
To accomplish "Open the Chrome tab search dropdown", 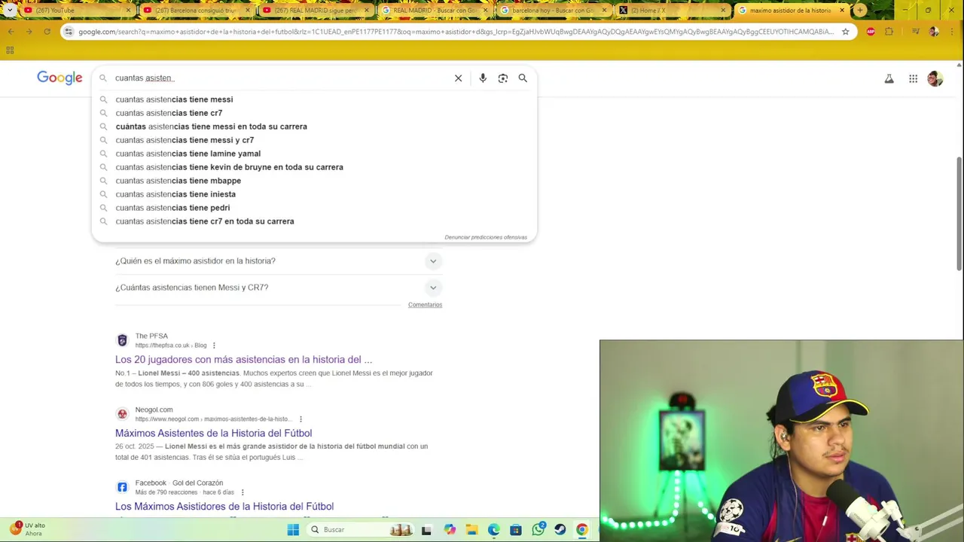I will (10, 11).
